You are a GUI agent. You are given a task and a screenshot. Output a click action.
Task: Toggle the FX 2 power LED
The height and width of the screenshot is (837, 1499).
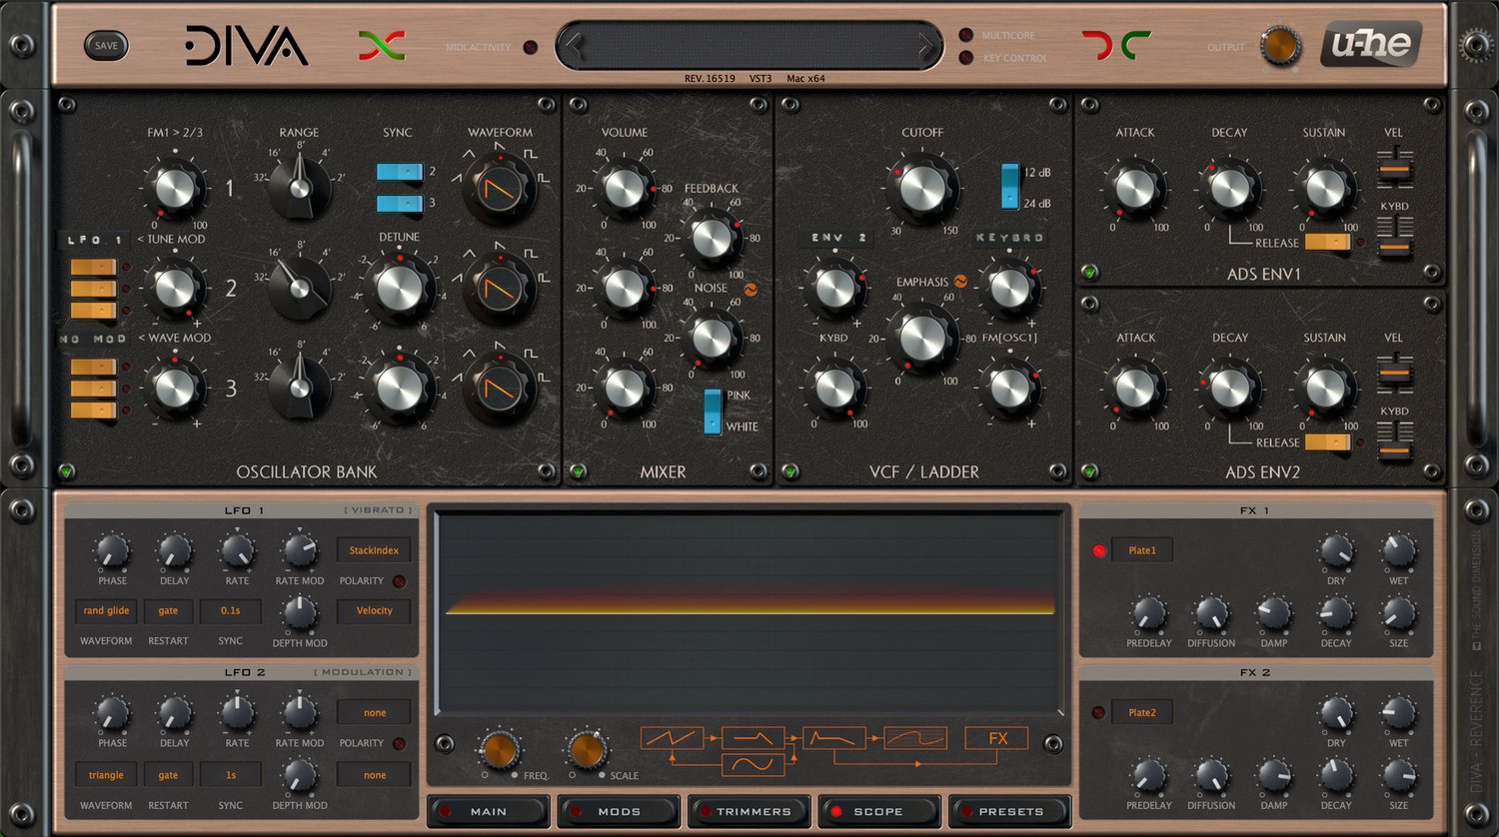(1099, 712)
